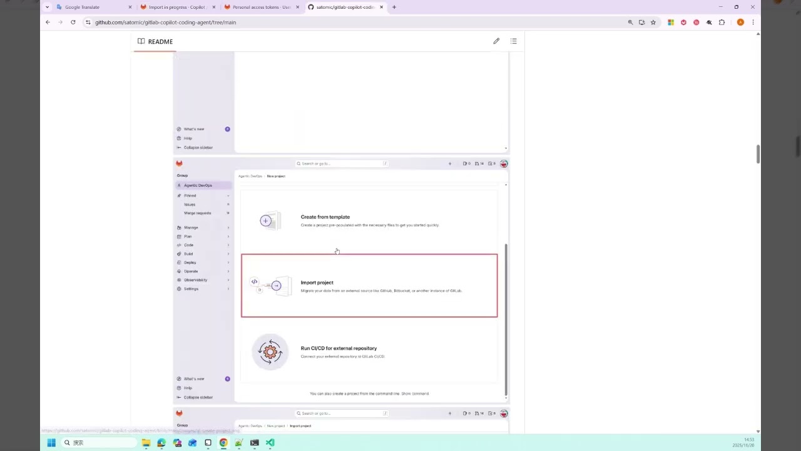Expand the Operate section chevron

coord(228,271)
